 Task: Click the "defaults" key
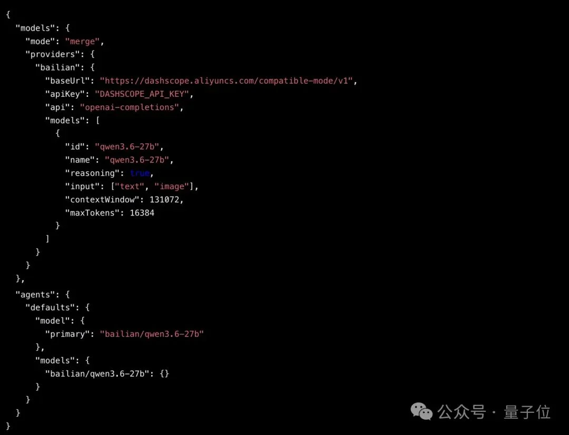[52, 308]
